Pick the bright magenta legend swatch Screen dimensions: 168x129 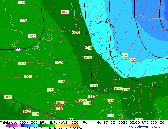click(x=16, y=126)
